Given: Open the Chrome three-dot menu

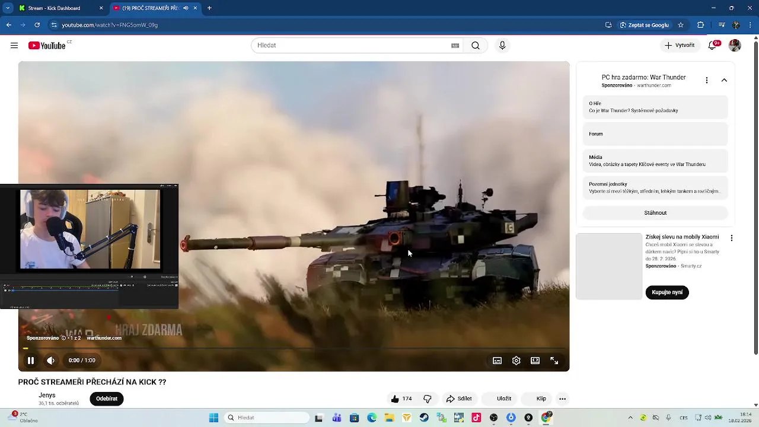Looking at the screenshot, I should [x=750, y=25].
